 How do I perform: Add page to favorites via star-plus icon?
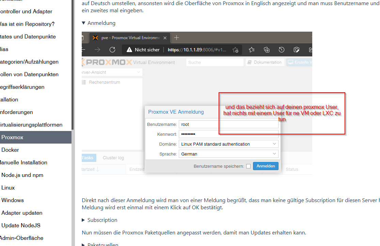pyautogui.click(x=236, y=50)
